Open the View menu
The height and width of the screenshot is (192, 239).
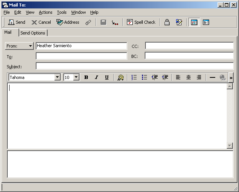point(30,12)
